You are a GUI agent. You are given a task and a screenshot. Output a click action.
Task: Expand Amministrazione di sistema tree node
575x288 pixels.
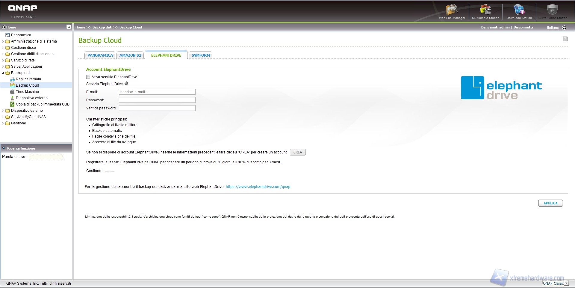3,41
